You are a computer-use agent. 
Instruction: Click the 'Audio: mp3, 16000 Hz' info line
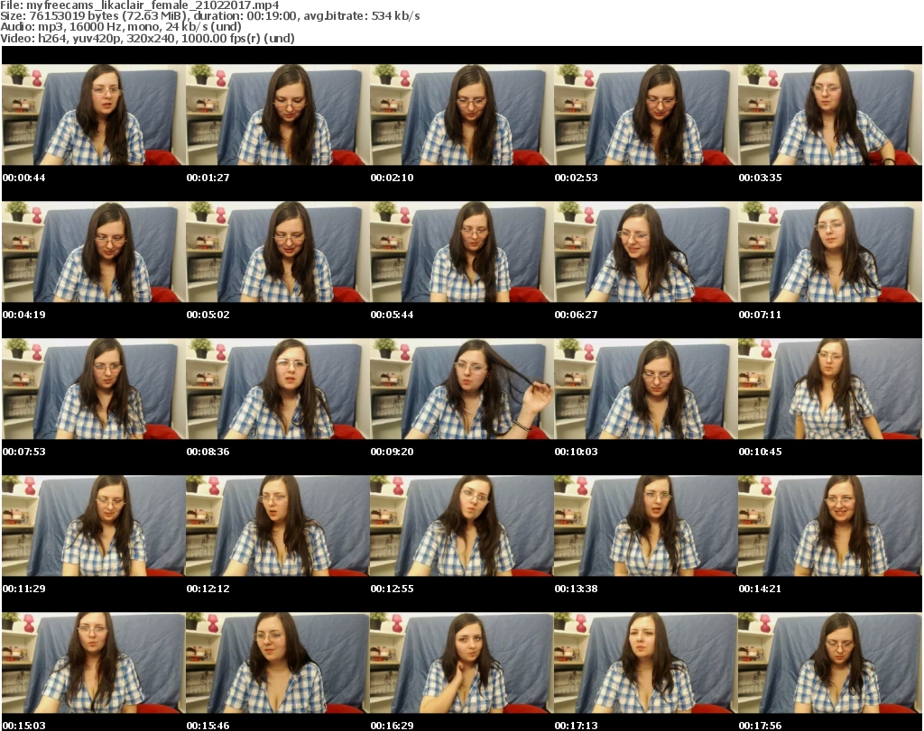pos(121,27)
